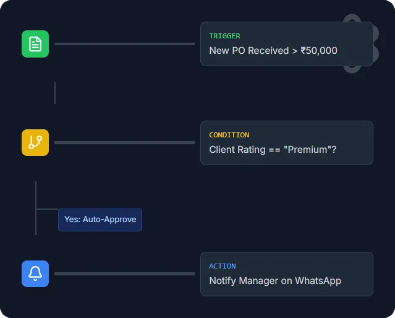Viewport: 395px width, 318px height.
Task: Click the connector line beside the condition icon
Action: (x=124, y=142)
